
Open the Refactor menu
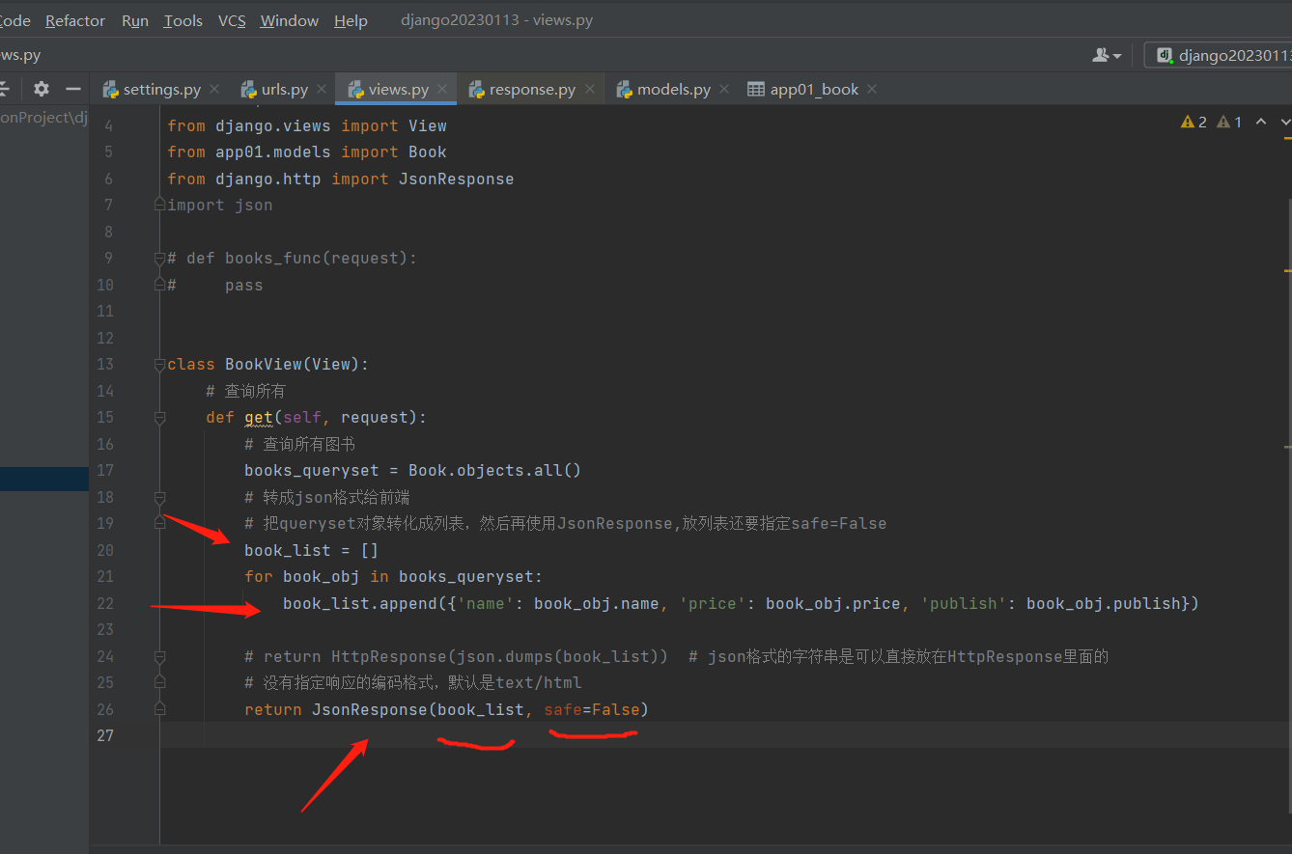coord(75,20)
